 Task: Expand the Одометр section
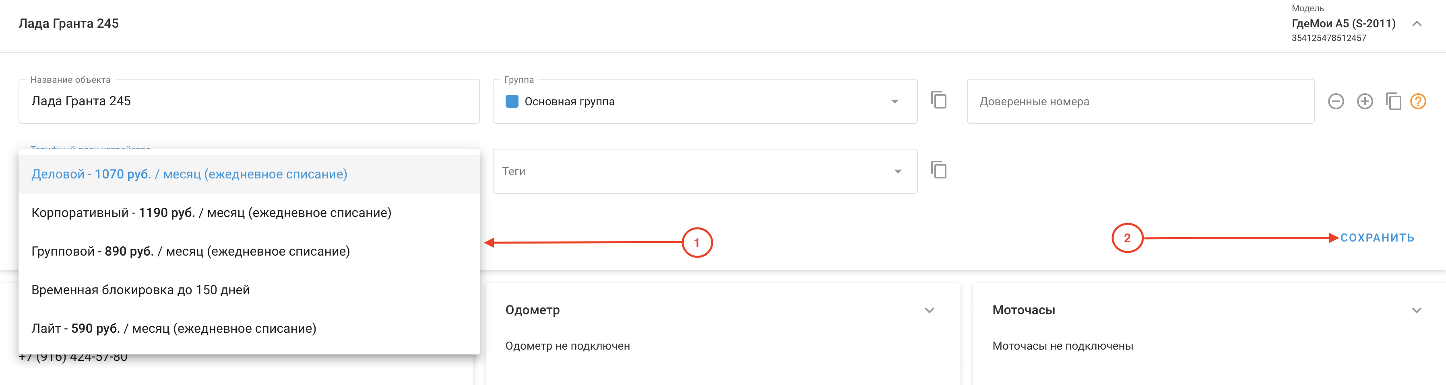click(x=929, y=311)
